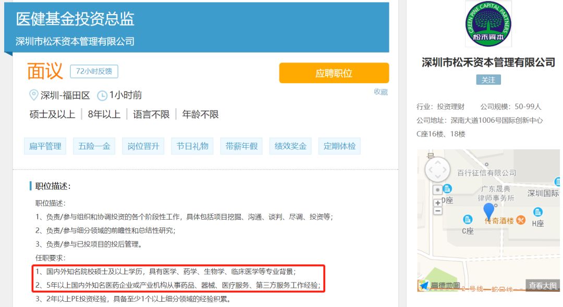Zoom in on the map
Screen dimensions: 563x307
[x=438, y=203]
